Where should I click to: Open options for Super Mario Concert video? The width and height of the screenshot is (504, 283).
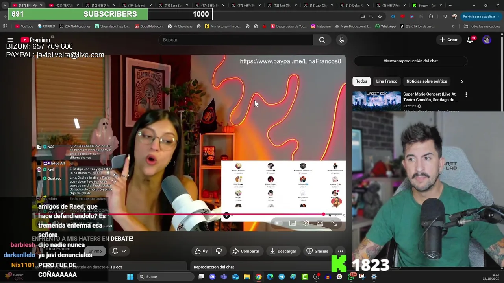pyautogui.click(x=466, y=95)
